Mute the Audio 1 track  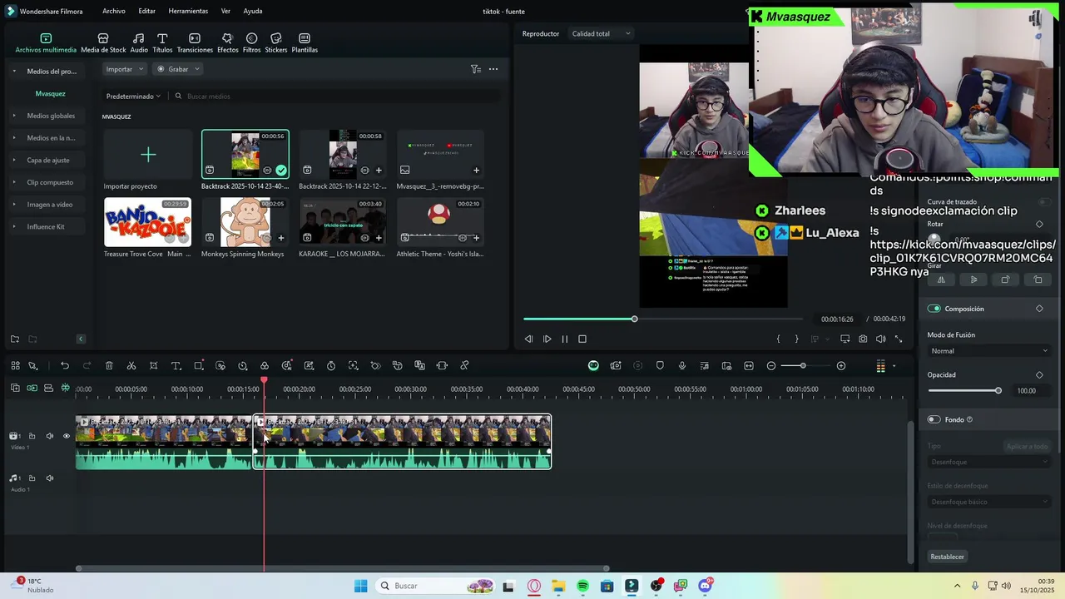[x=49, y=478]
